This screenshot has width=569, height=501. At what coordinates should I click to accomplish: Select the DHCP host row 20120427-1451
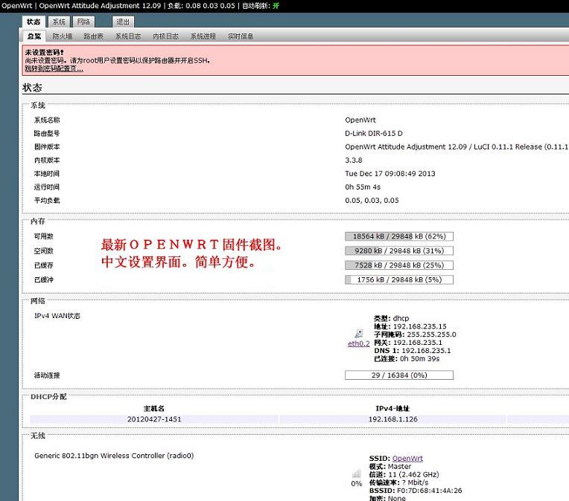click(x=154, y=419)
